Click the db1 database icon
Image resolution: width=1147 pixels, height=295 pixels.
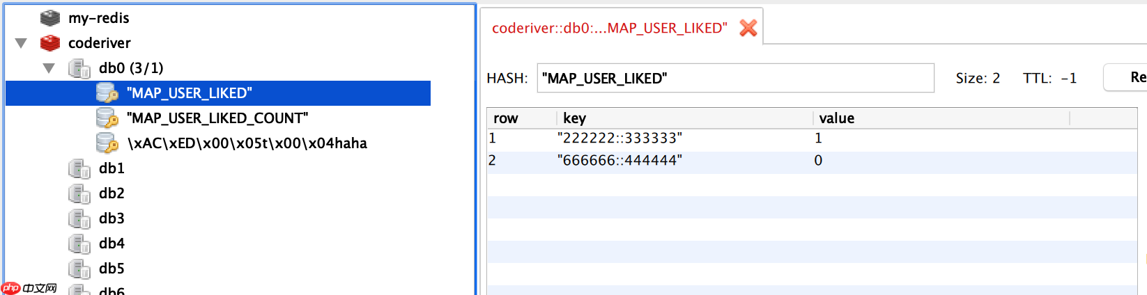click(79, 168)
